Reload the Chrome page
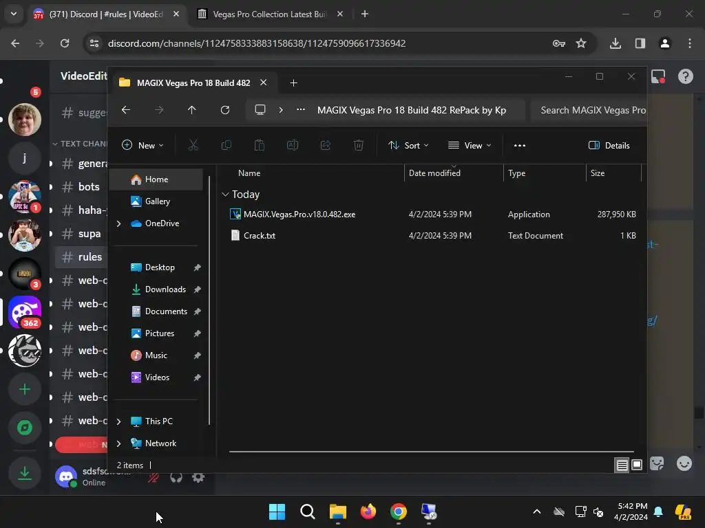Screen dimensions: 705x528 [65, 43]
